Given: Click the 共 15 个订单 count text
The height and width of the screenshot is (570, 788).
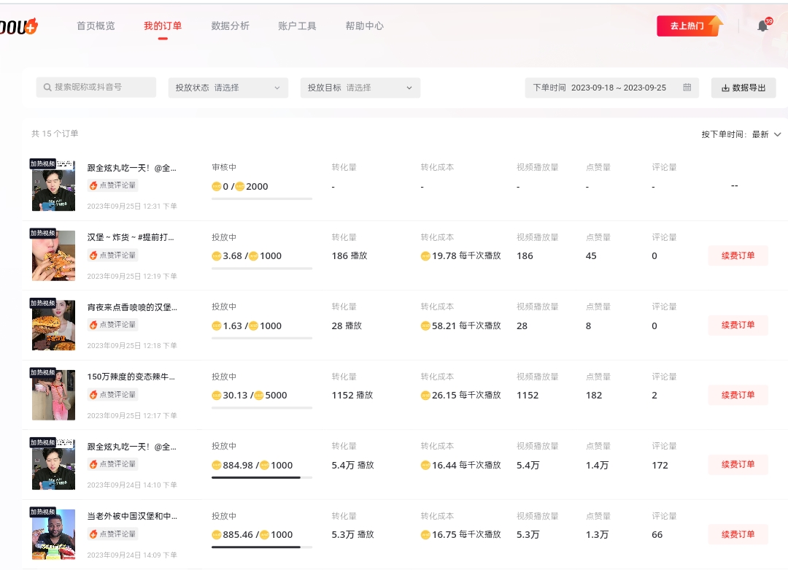Looking at the screenshot, I should (55, 134).
